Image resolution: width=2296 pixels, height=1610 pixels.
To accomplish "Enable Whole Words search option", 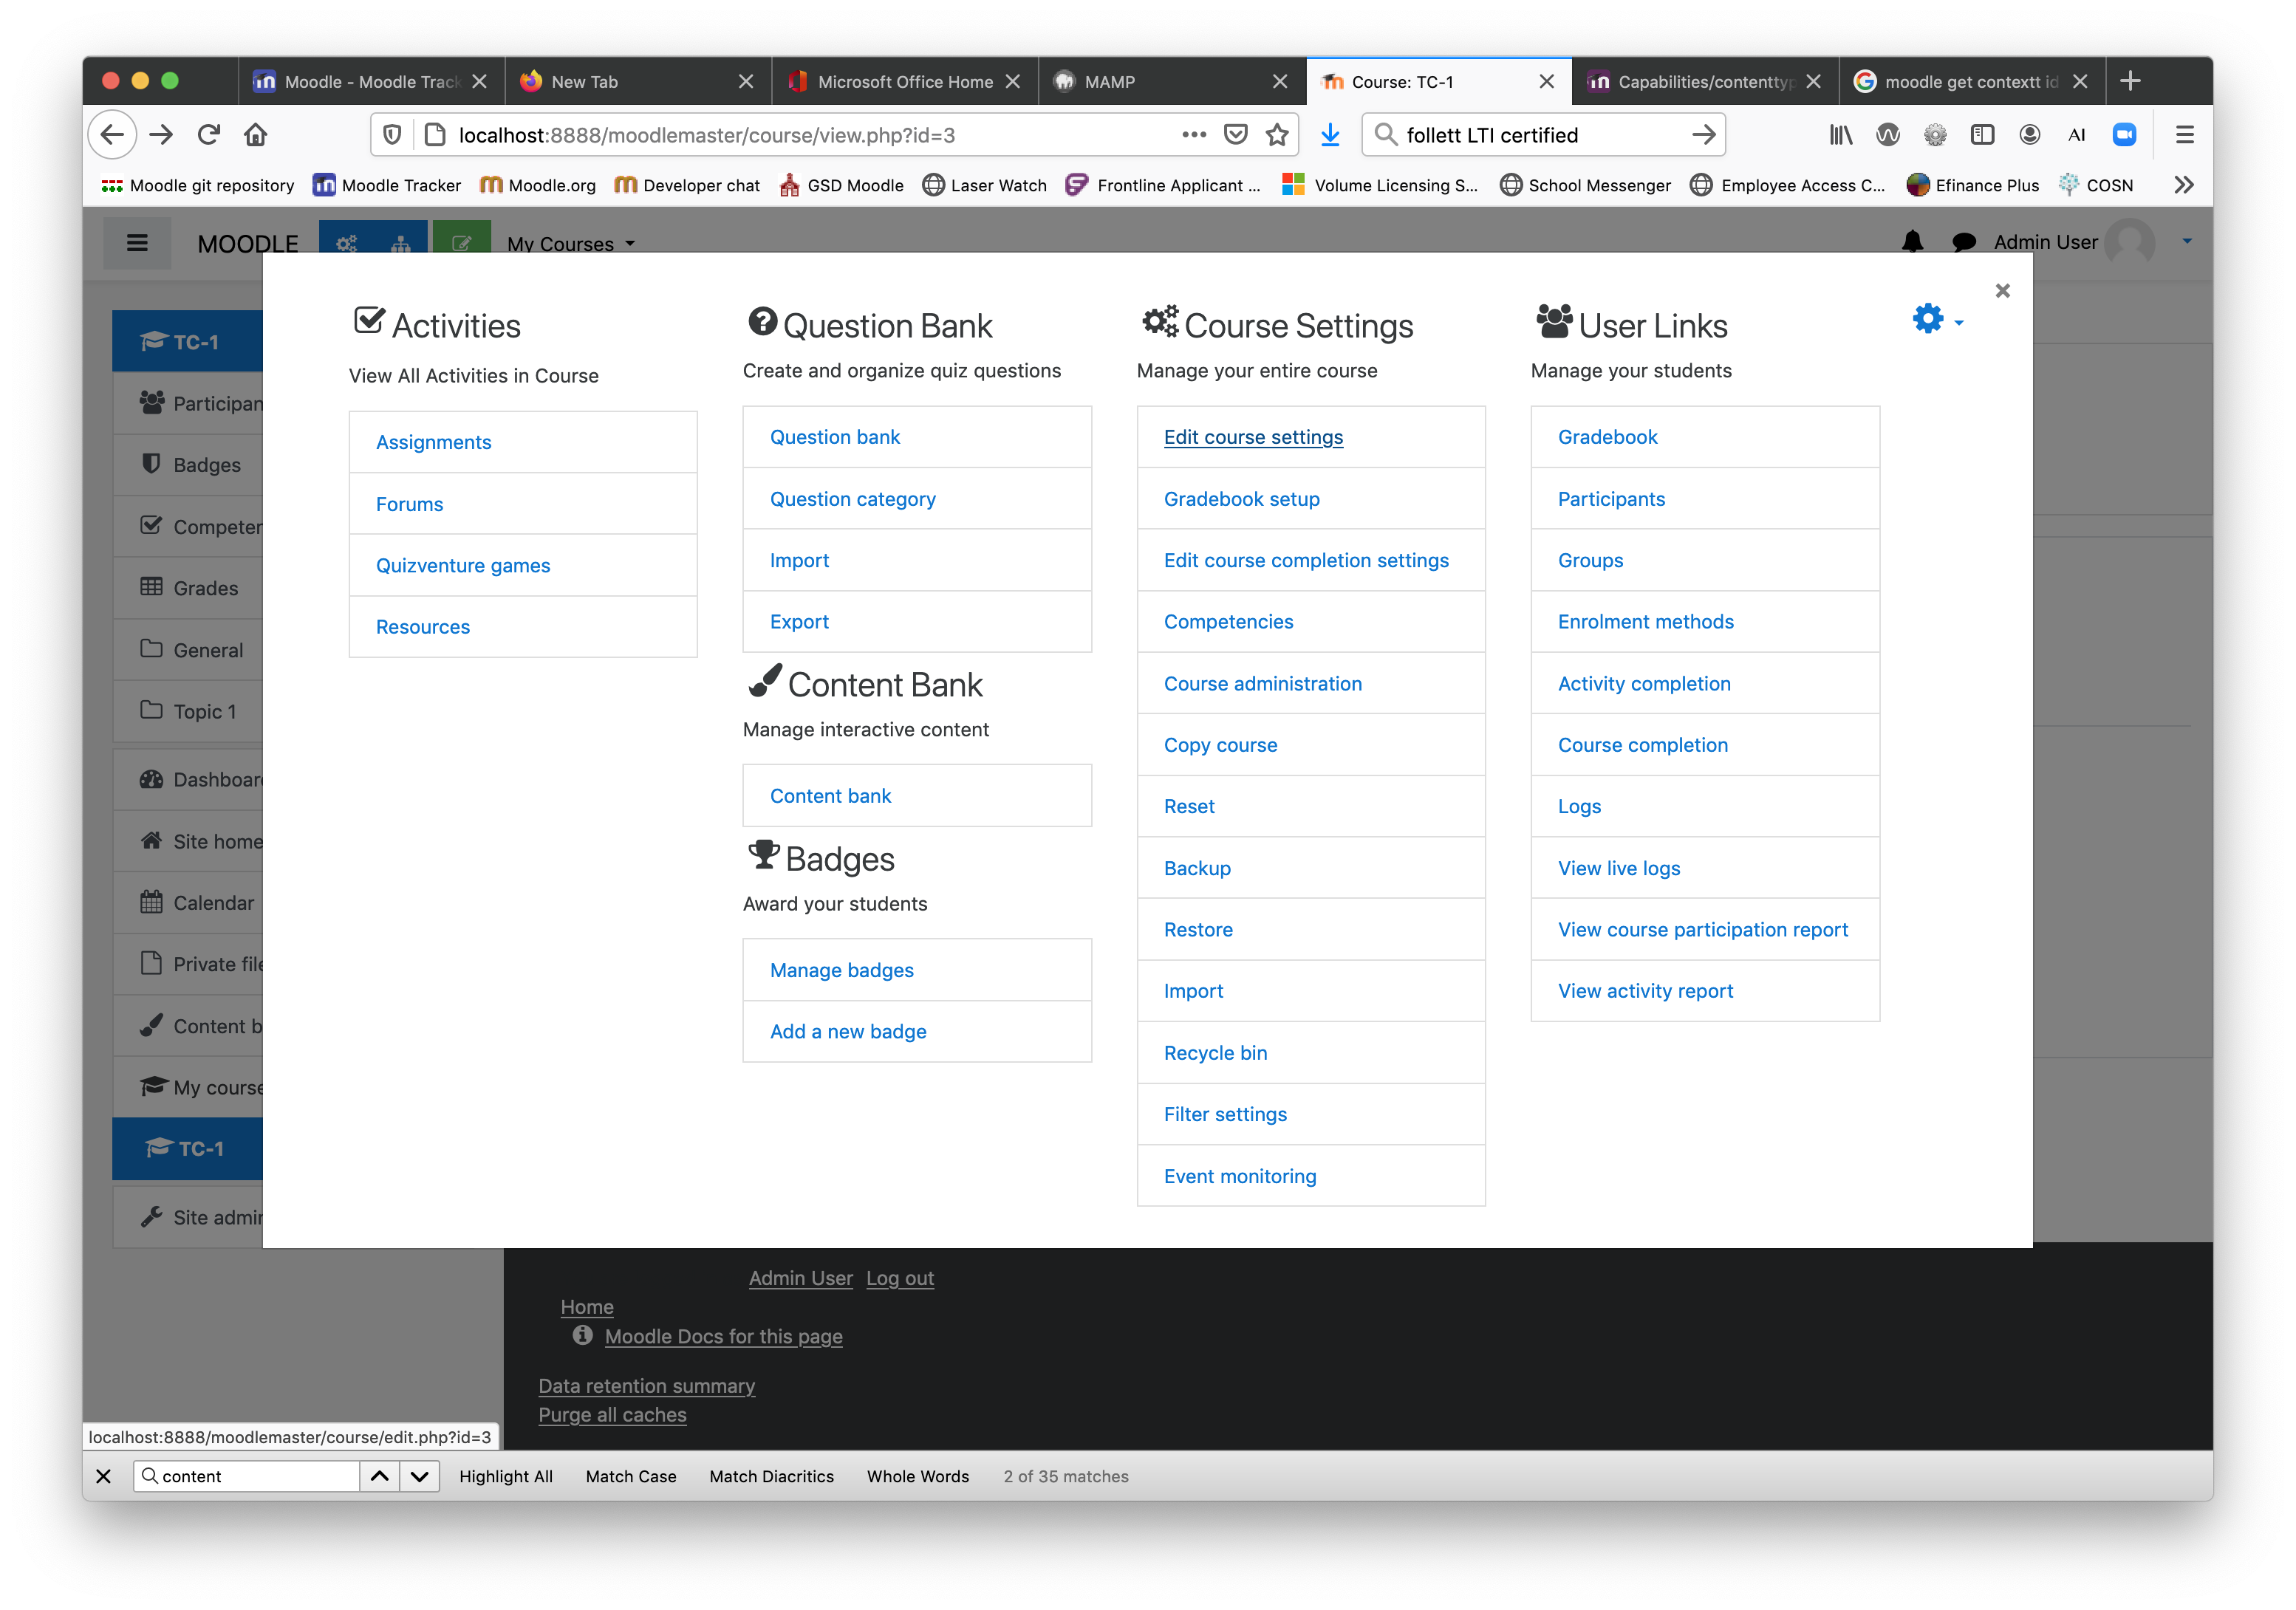I will [x=917, y=1476].
